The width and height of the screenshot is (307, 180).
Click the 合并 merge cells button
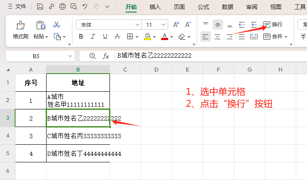tap(273, 37)
